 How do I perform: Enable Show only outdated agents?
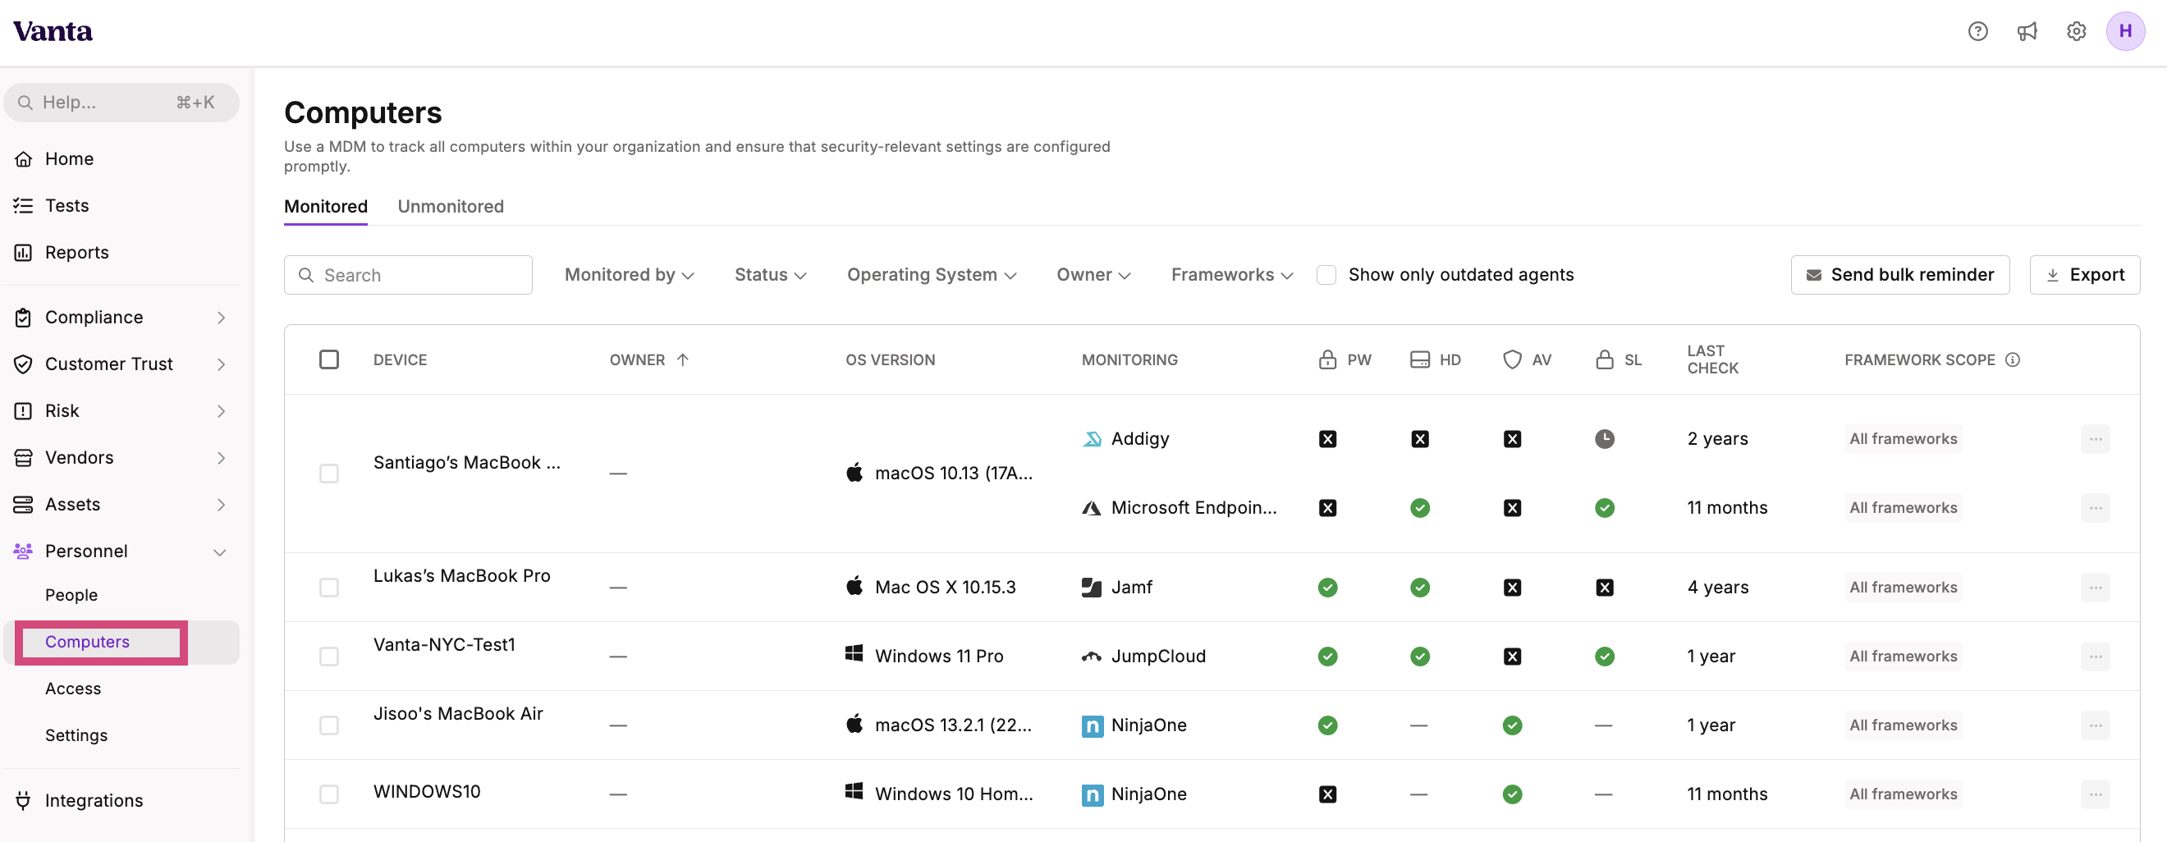click(x=1326, y=275)
